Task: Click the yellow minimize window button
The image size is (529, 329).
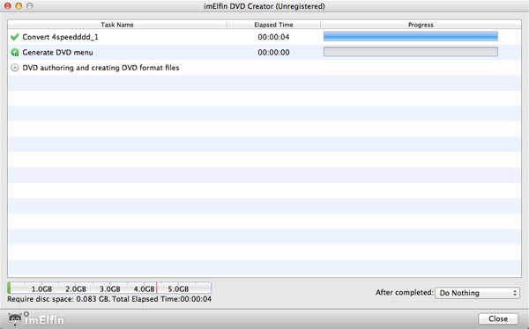Action: pyautogui.click(x=19, y=6)
